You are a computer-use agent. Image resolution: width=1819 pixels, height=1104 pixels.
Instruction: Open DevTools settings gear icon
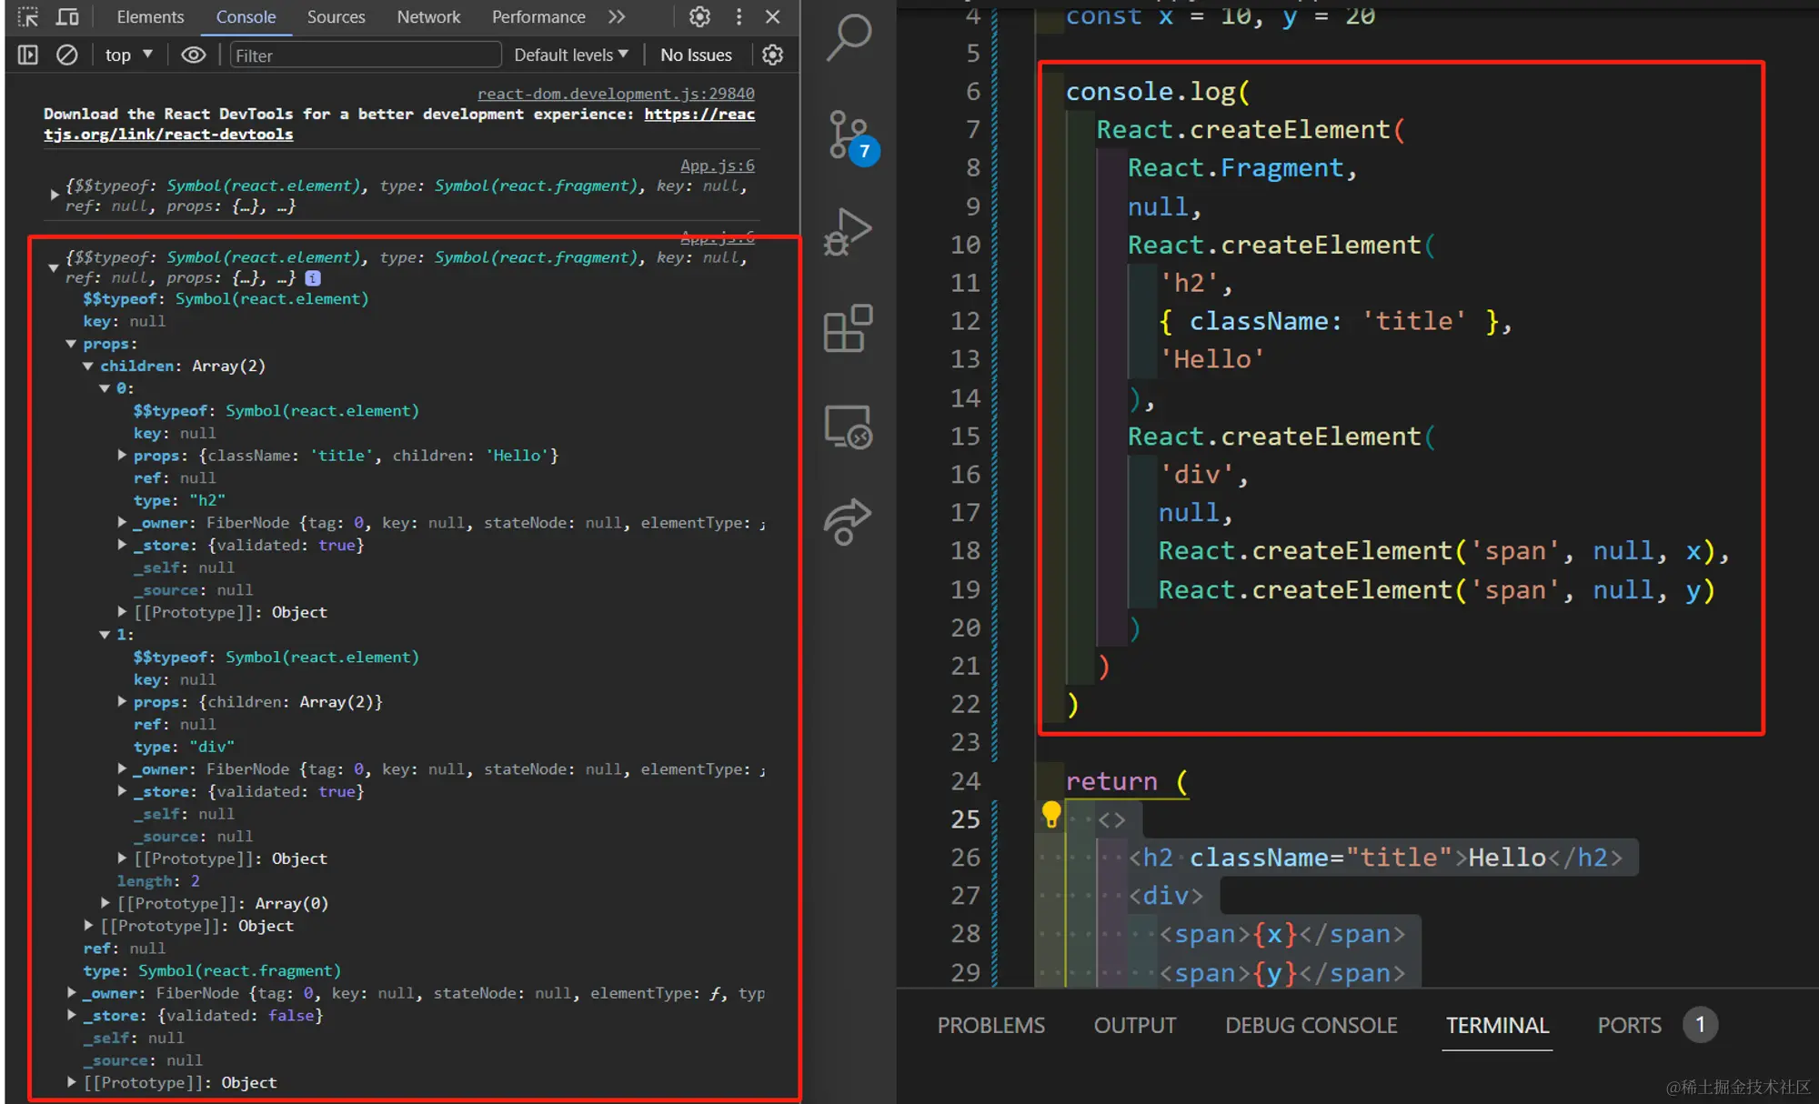coord(699,17)
